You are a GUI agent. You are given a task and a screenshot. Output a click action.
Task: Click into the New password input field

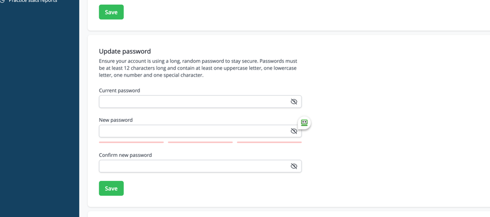click(193, 131)
